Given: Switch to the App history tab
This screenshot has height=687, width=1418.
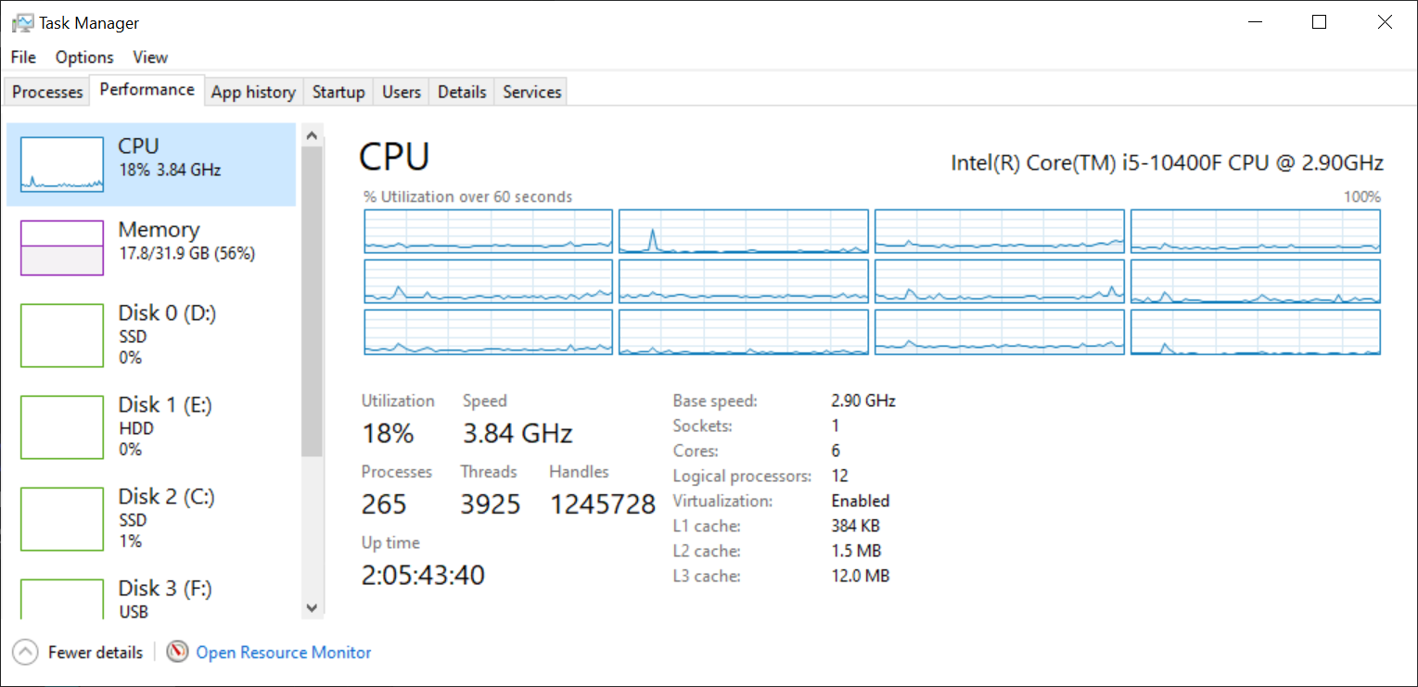Looking at the screenshot, I should pos(253,92).
